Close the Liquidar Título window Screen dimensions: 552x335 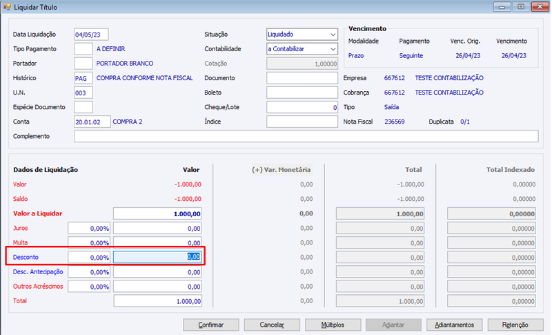540,7
